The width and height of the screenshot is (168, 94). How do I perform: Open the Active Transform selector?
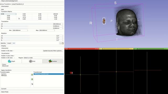38,4
